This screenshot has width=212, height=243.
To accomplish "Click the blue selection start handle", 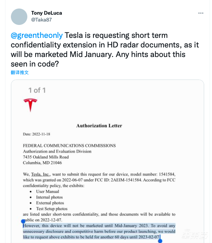I will point(23,221).
